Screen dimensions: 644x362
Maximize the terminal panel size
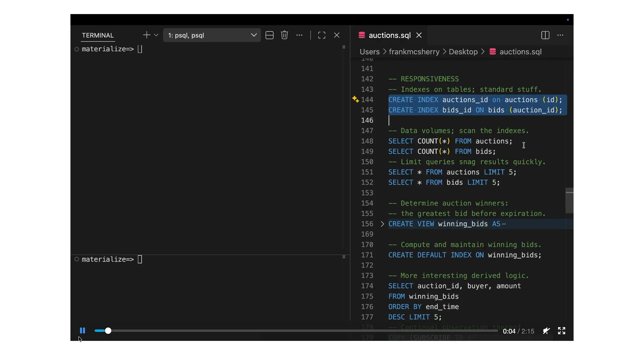click(x=322, y=35)
